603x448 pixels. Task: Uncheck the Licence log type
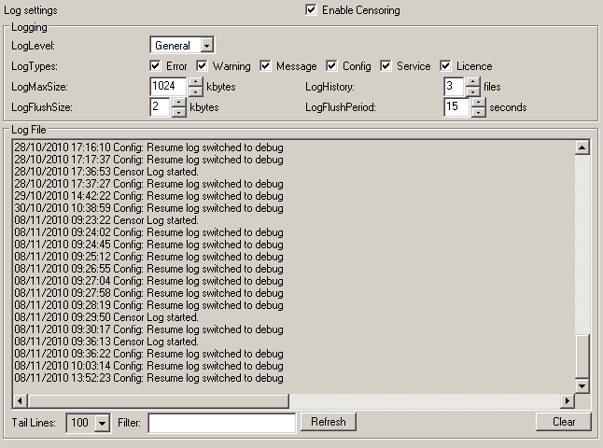tap(446, 66)
